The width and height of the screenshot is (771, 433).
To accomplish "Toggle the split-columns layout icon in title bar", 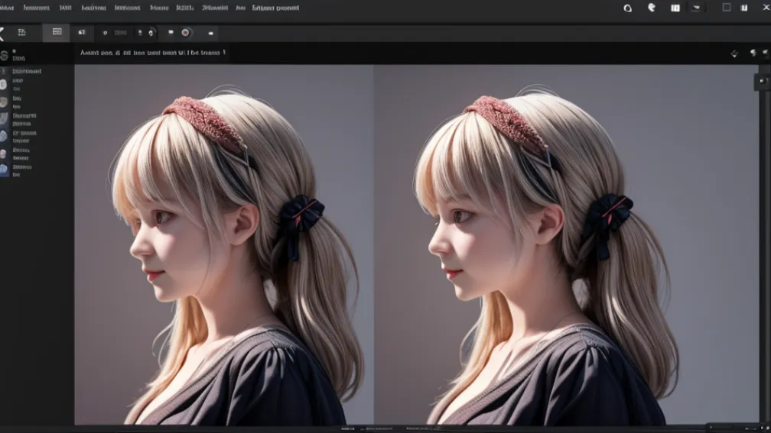I will [675, 8].
